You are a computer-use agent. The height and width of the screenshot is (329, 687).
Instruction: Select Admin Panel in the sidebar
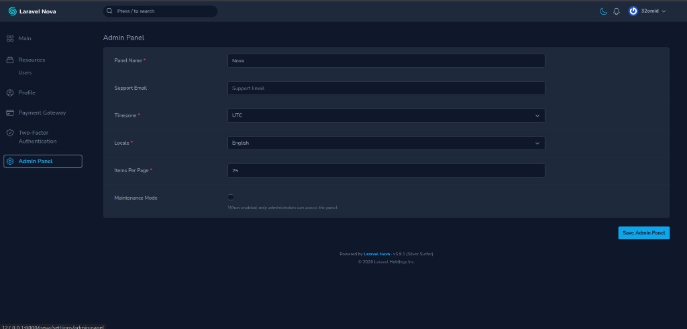point(42,161)
